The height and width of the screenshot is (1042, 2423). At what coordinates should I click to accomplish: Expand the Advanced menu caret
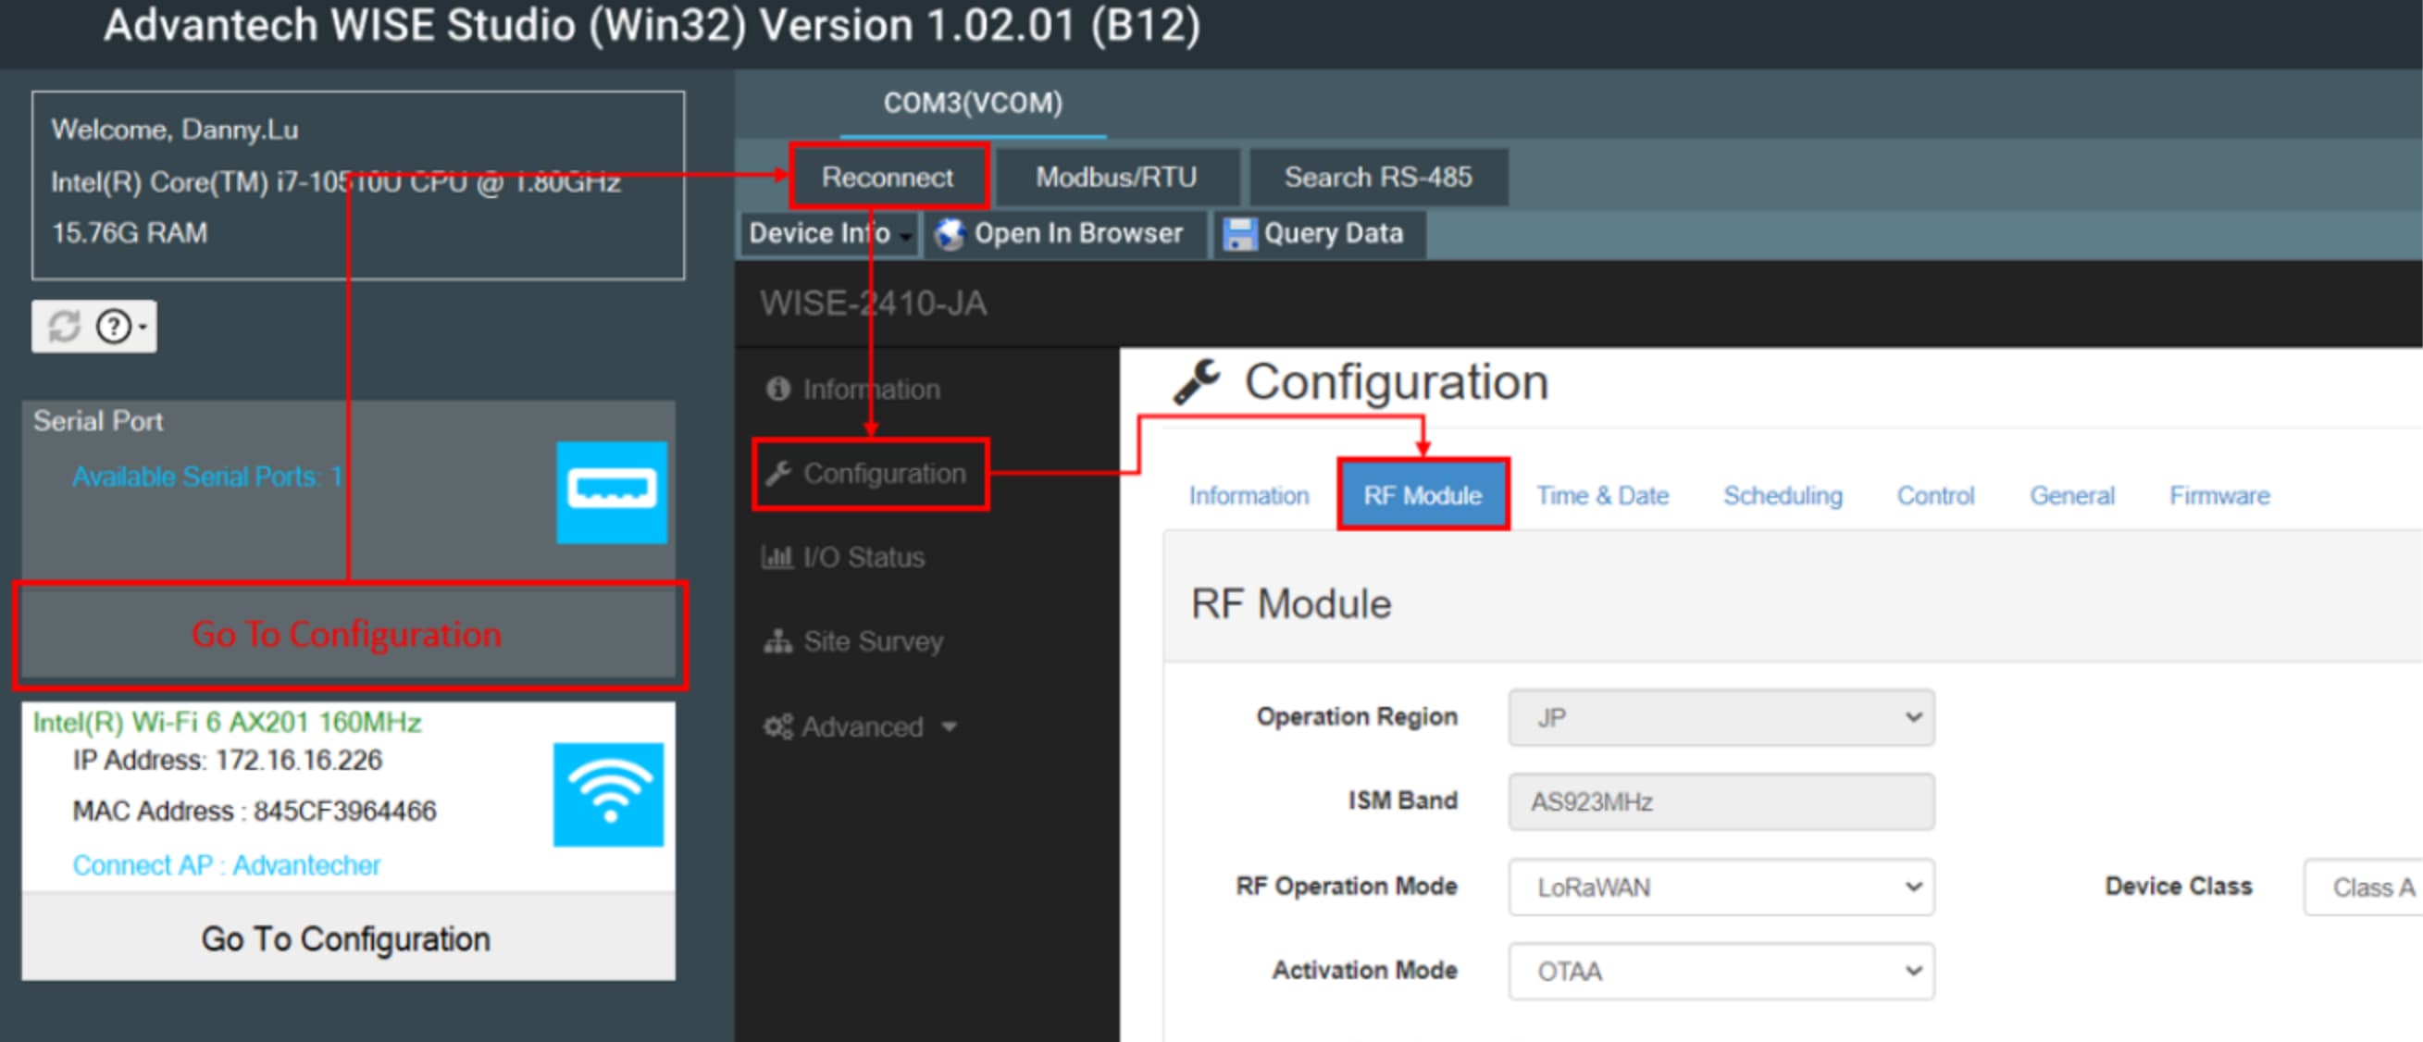coord(949,727)
